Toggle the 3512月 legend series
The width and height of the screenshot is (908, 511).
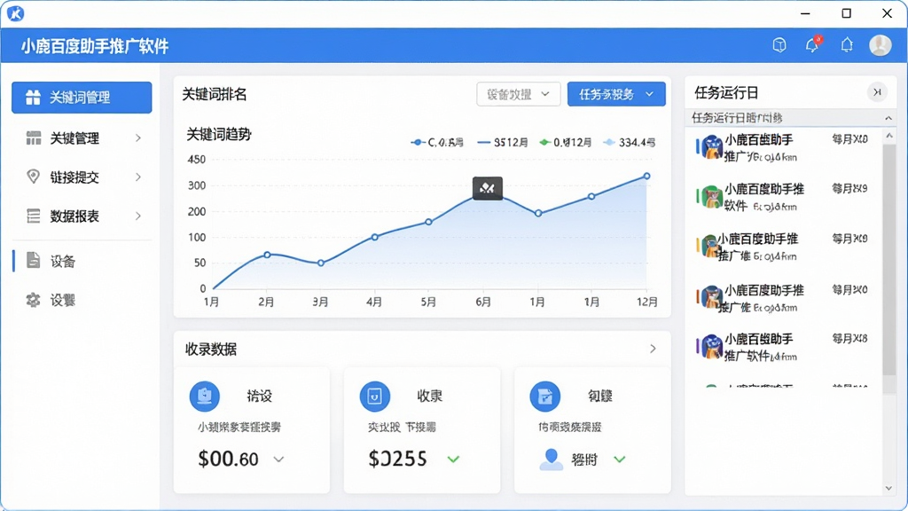point(503,143)
